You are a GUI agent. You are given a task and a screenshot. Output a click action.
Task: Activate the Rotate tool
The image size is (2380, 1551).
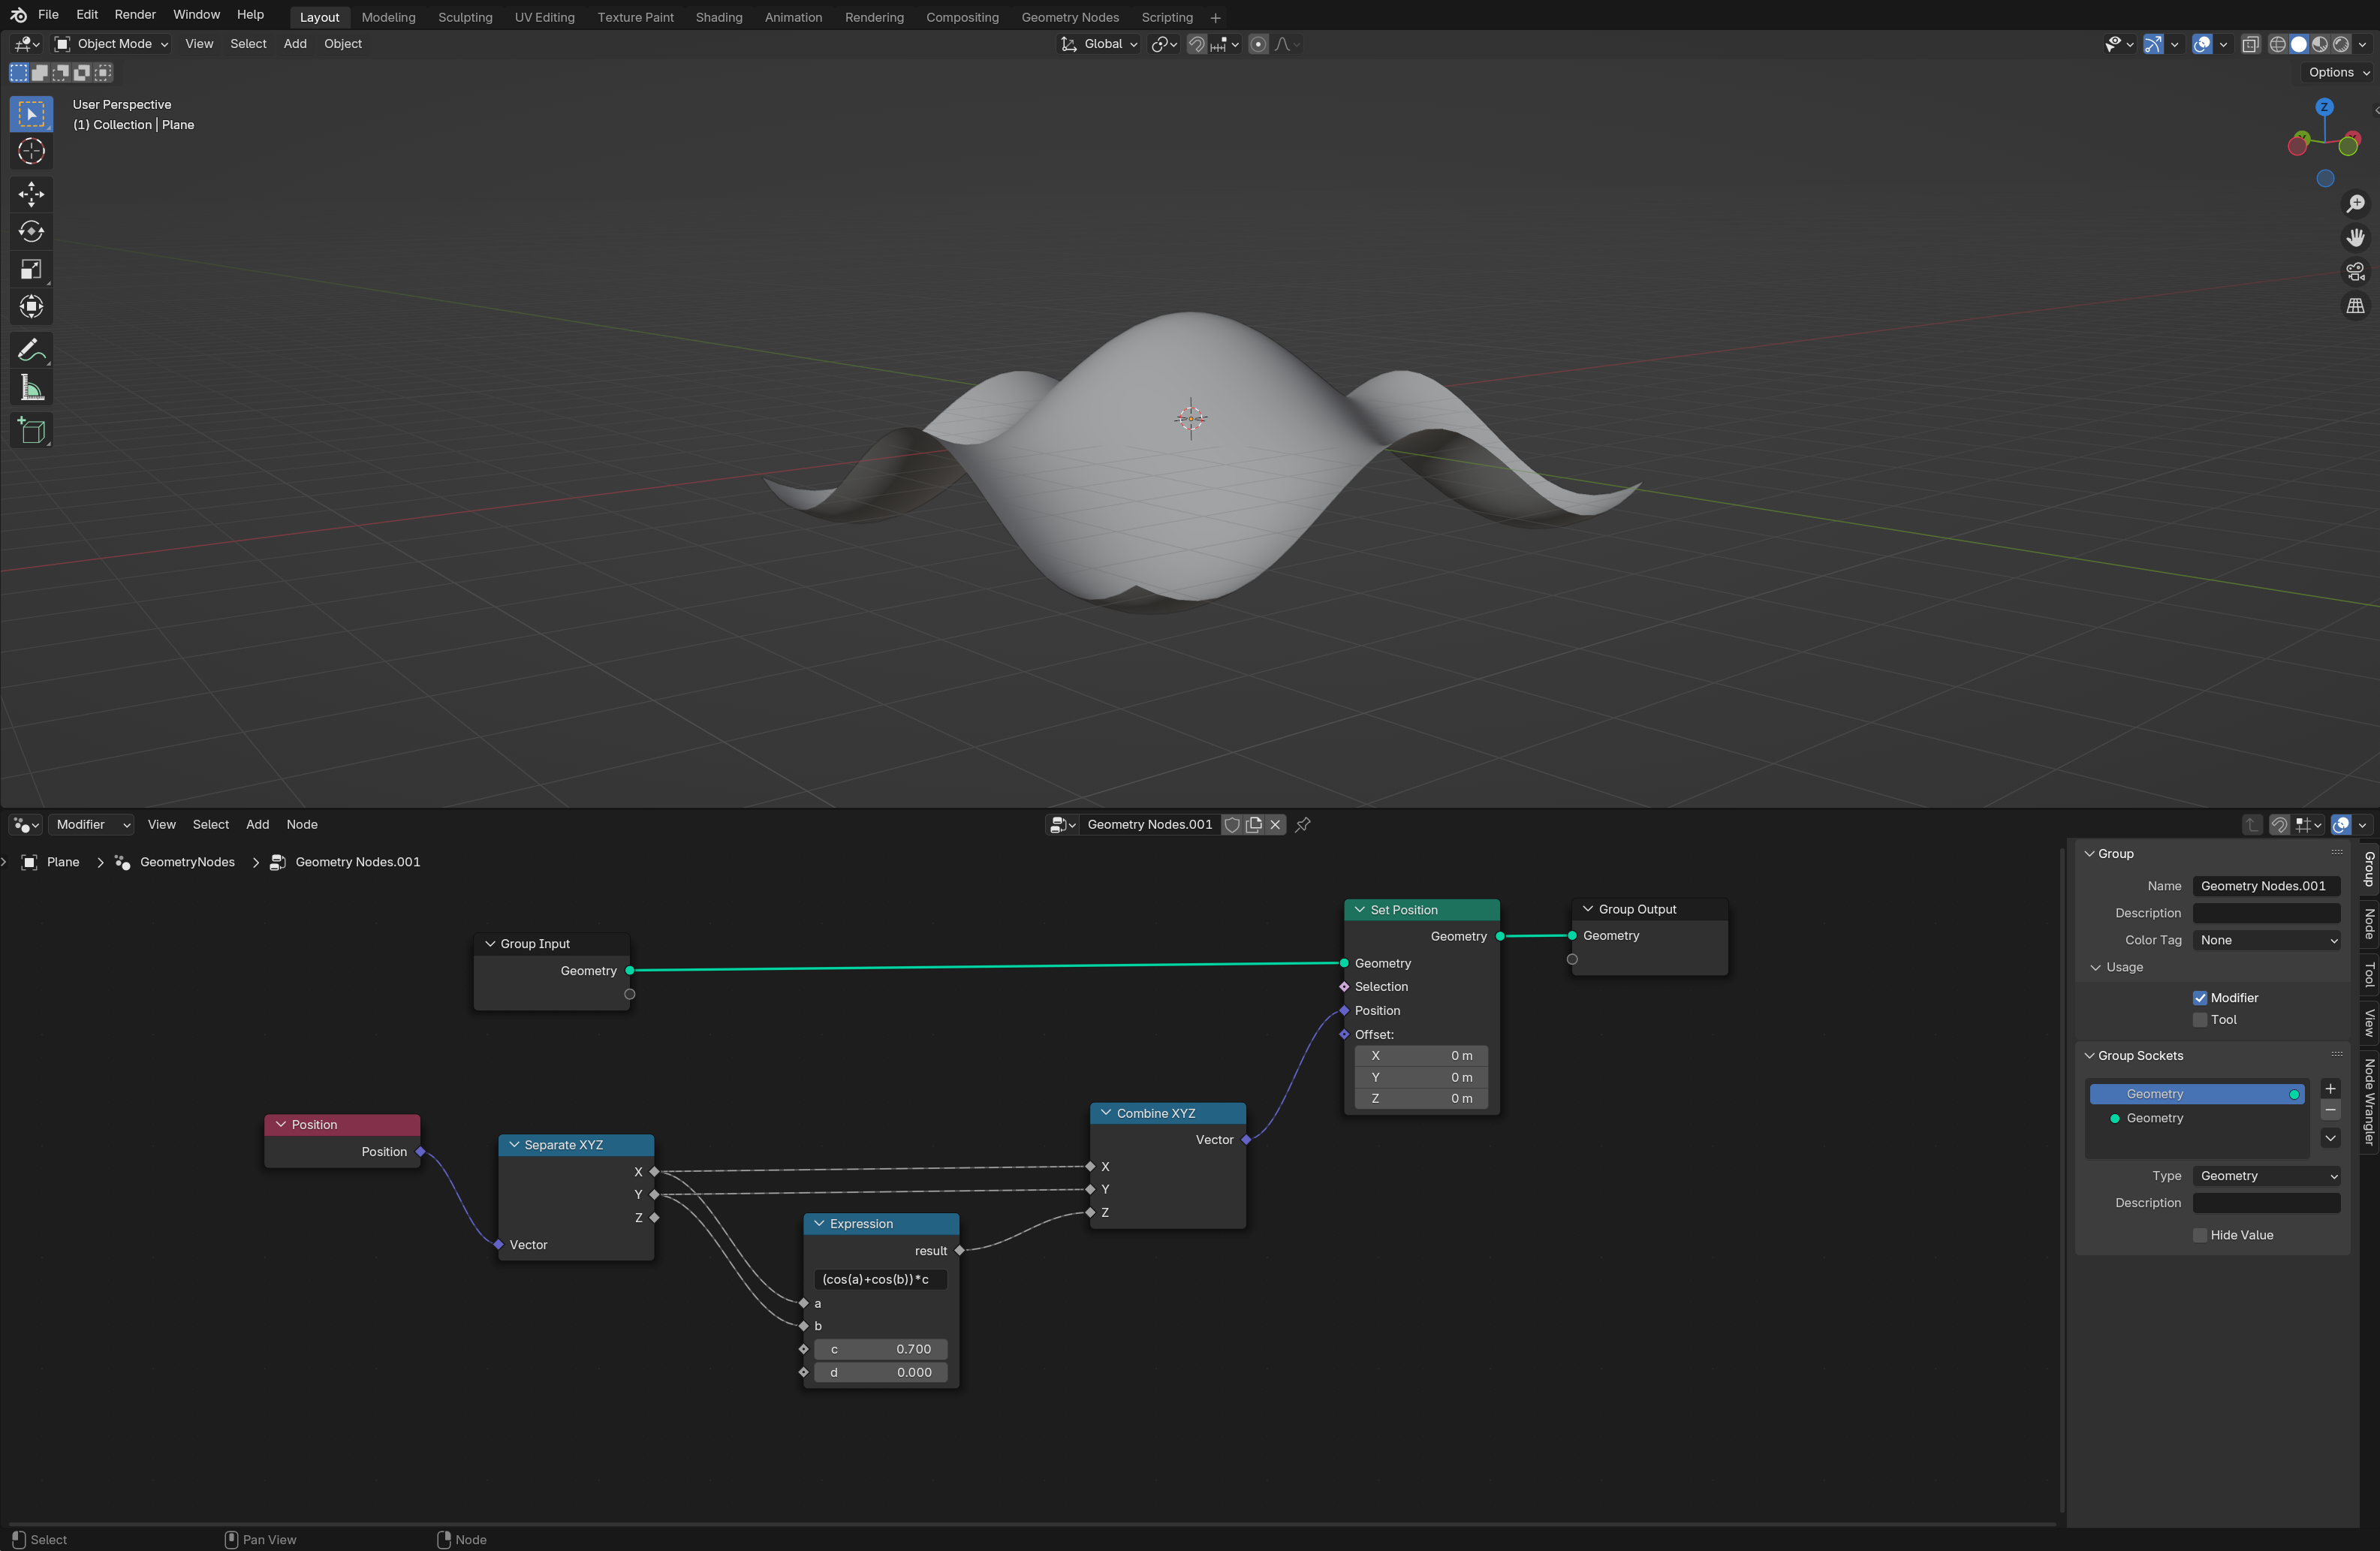pos(31,232)
